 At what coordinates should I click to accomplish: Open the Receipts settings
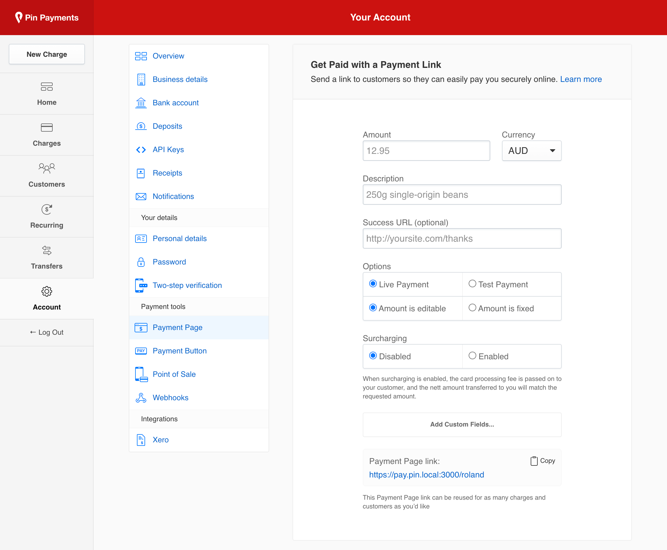199,173
